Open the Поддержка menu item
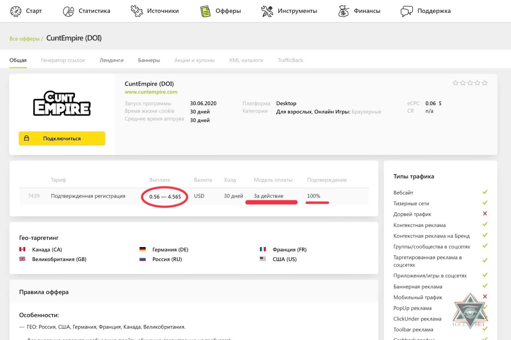This screenshot has width=511, height=340. pos(426,11)
